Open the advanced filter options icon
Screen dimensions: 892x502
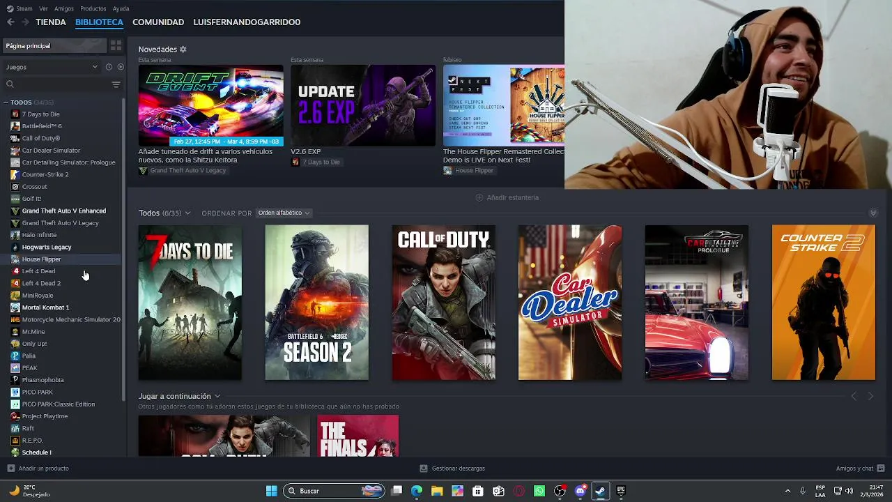[116, 84]
